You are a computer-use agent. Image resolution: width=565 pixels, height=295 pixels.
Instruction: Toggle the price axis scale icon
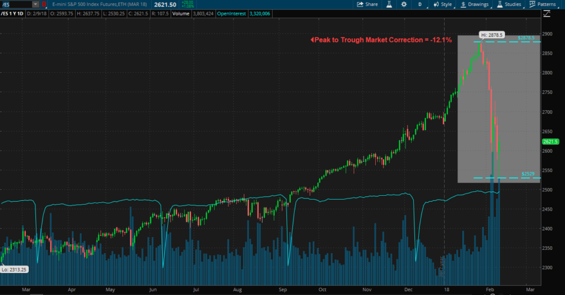(547, 14)
